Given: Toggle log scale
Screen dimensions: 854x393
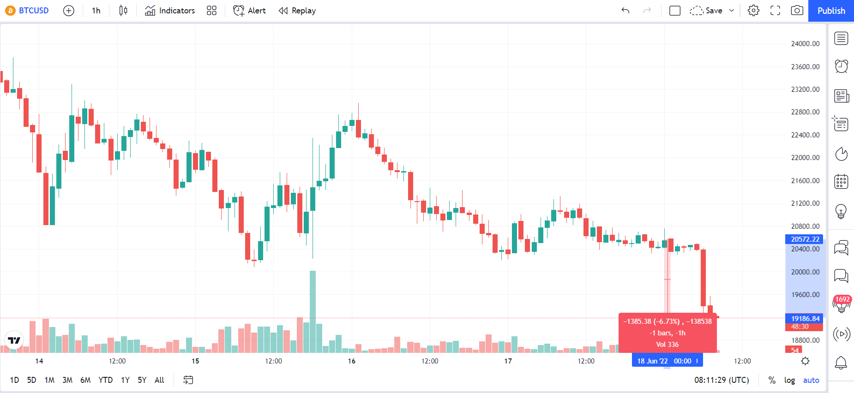Looking at the screenshot, I should (x=789, y=380).
